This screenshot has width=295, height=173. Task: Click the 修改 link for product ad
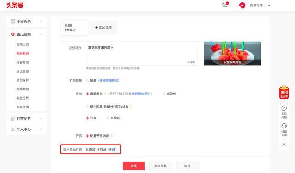[112, 149]
